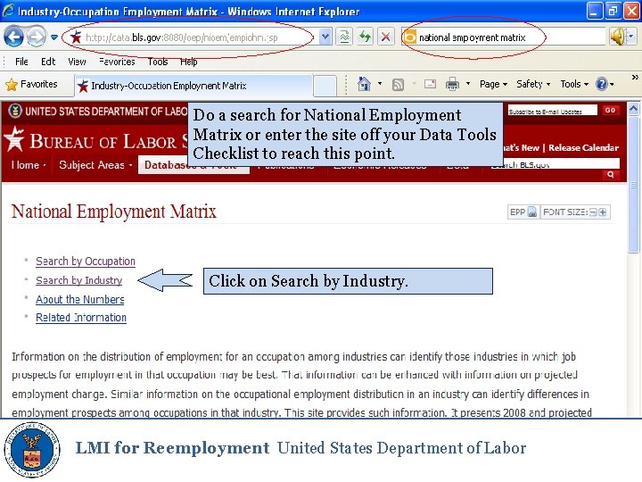Decrease font size with minus icon

click(593, 212)
